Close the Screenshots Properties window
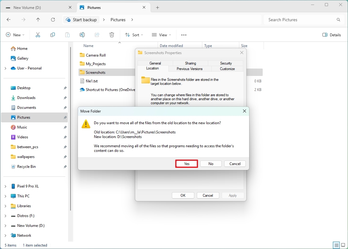 click(242, 53)
